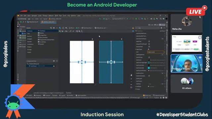The height and width of the screenshot is (119, 212).
Task: Switch to MainActivity.kt tab
Action: tap(33, 22)
